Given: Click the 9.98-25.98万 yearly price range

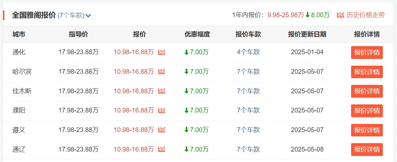Looking at the screenshot, I should 286,15.
